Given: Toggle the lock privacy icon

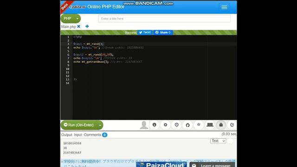Looking at the screenshot, I should [221, 125].
